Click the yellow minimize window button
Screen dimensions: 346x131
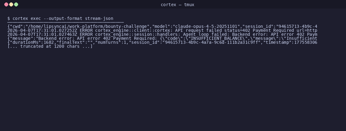[x=11, y=4]
